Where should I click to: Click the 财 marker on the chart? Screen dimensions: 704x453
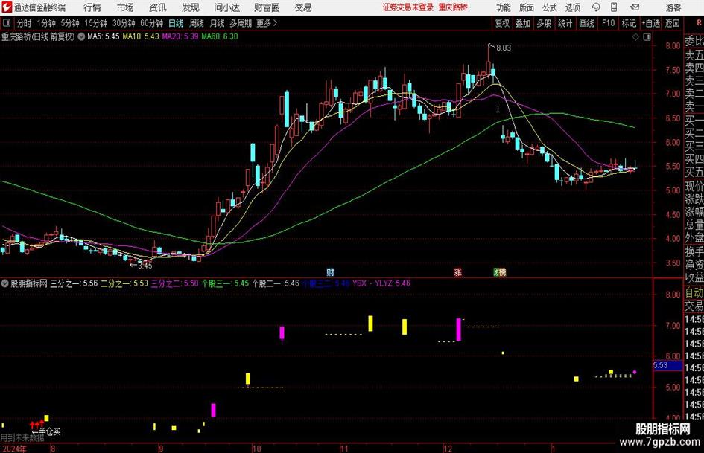click(x=330, y=272)
